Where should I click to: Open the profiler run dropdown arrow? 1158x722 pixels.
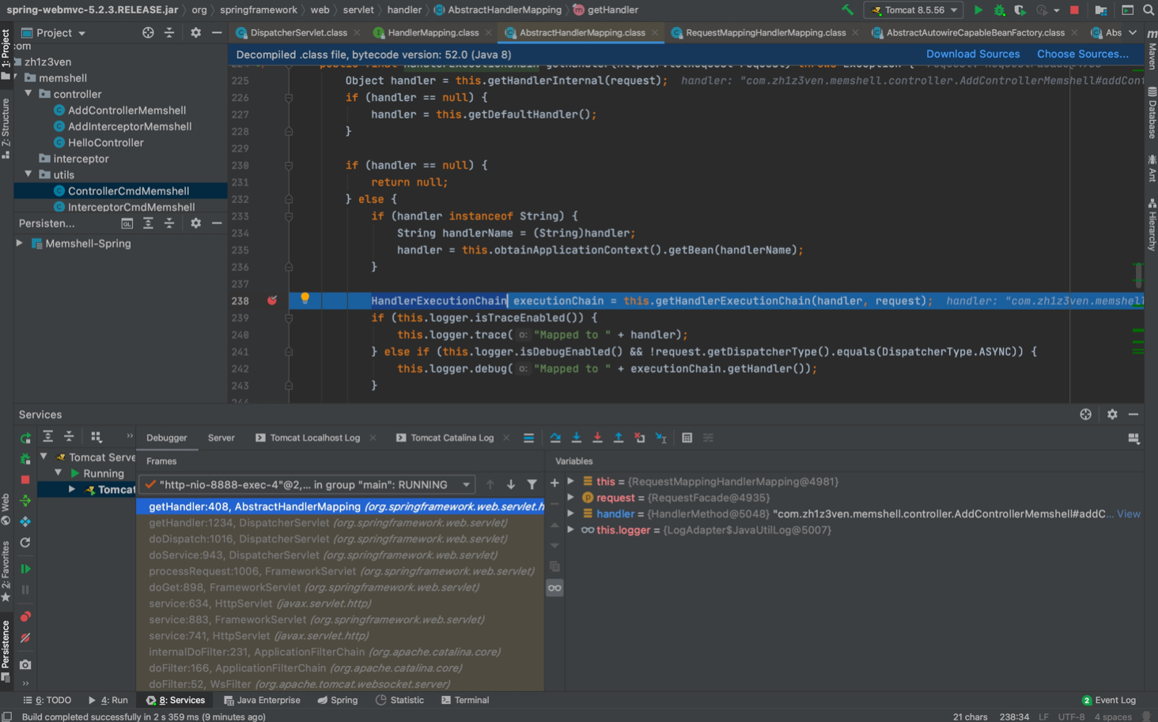tap(1057, 10)
